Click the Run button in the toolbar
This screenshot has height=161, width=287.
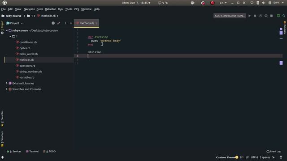[x=249, y=16]
